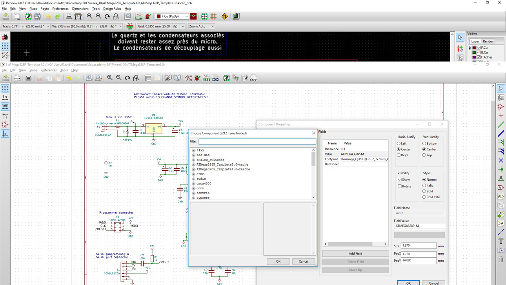This screenshot has width=506, height=285.
Task: Expand the audio library node
Action: pyautogui.click(x=194, y=179)
